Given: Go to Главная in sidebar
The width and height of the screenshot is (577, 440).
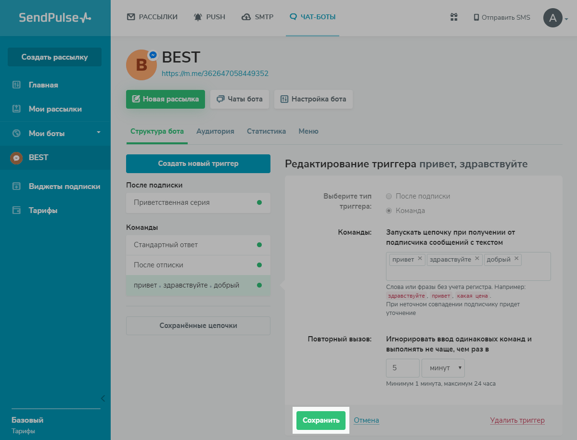Looking at the screenshot, I should tap(43, 85).
